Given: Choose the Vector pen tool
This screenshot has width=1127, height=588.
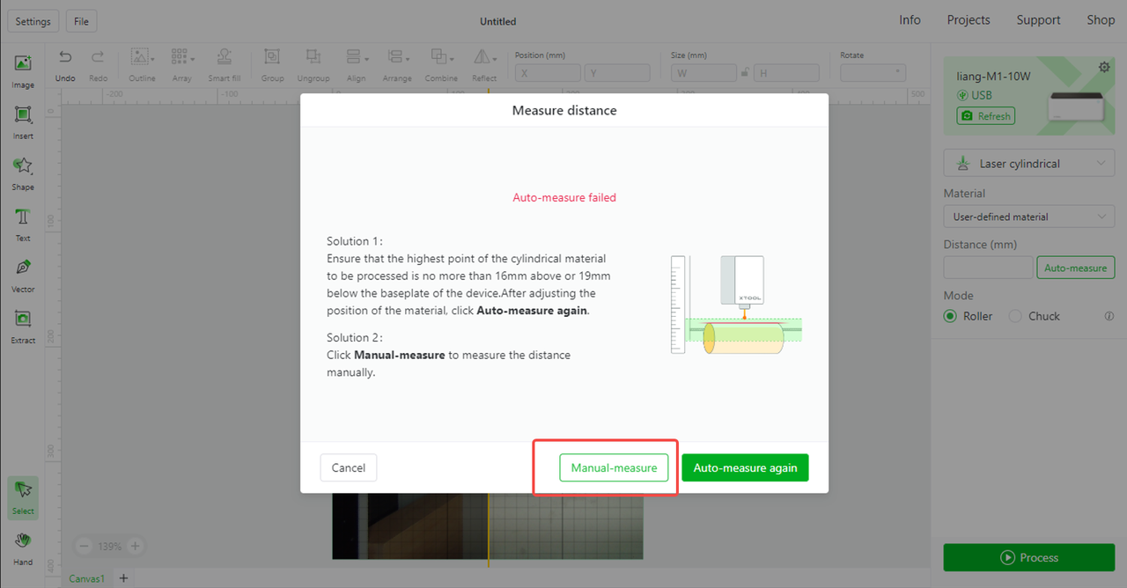Looking at the screenshot, I should pos(23,268).
